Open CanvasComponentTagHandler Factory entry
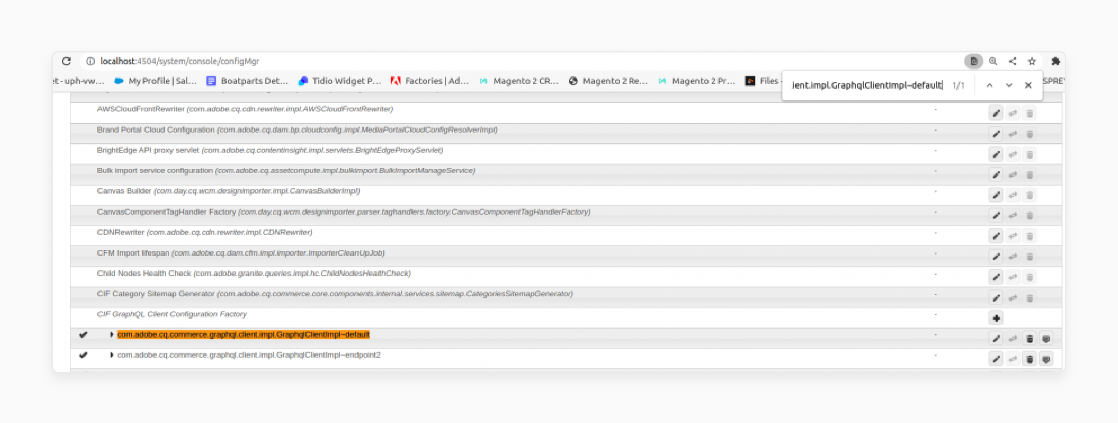Viewport: 1118px width, 423px height. (344, 212)
